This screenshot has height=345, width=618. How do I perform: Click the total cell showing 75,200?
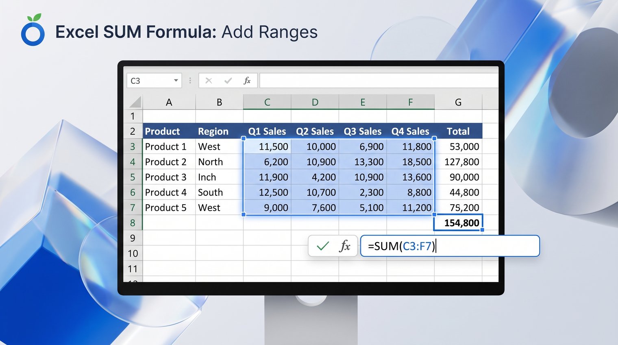[458, 207]
